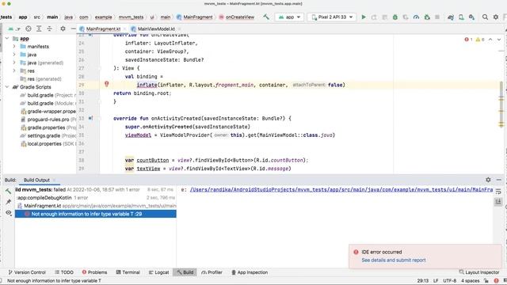Image resolution: width=507 pixels, height=285 pixels.
Task: Toggle soft-wrap in build output
Action: pos(498,192)
